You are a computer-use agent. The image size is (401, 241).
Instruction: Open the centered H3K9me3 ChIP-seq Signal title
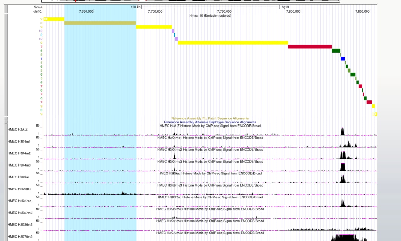pyautogui.click(x=210, y=185)
